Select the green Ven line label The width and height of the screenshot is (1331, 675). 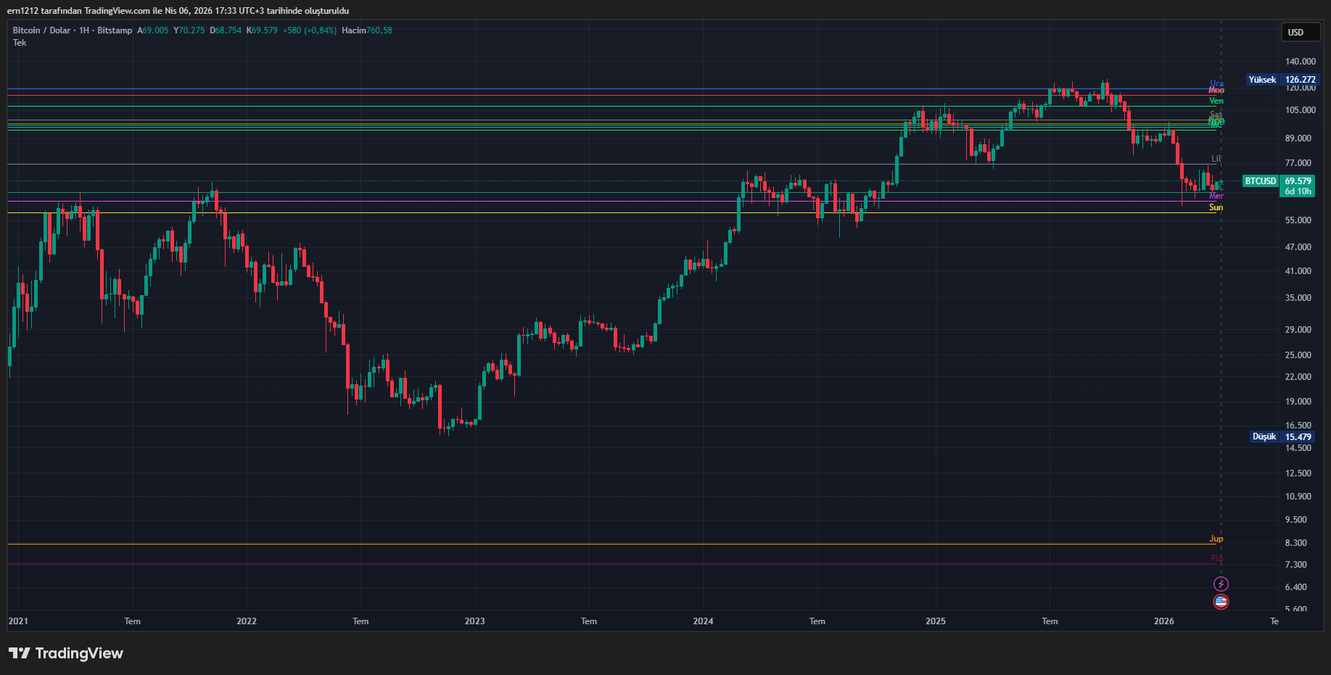click(x=1216, y=101)
